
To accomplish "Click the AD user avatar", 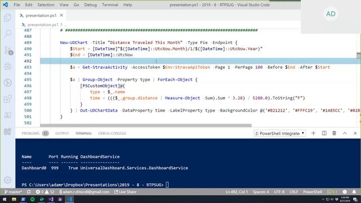I will point(331,14).
